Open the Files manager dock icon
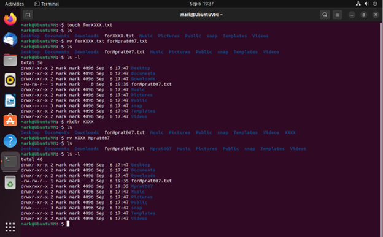This screenshot has width=383, height=237. click(10, 60)
